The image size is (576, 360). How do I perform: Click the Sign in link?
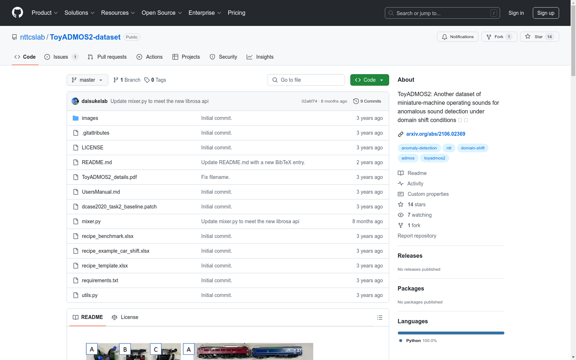516,13
